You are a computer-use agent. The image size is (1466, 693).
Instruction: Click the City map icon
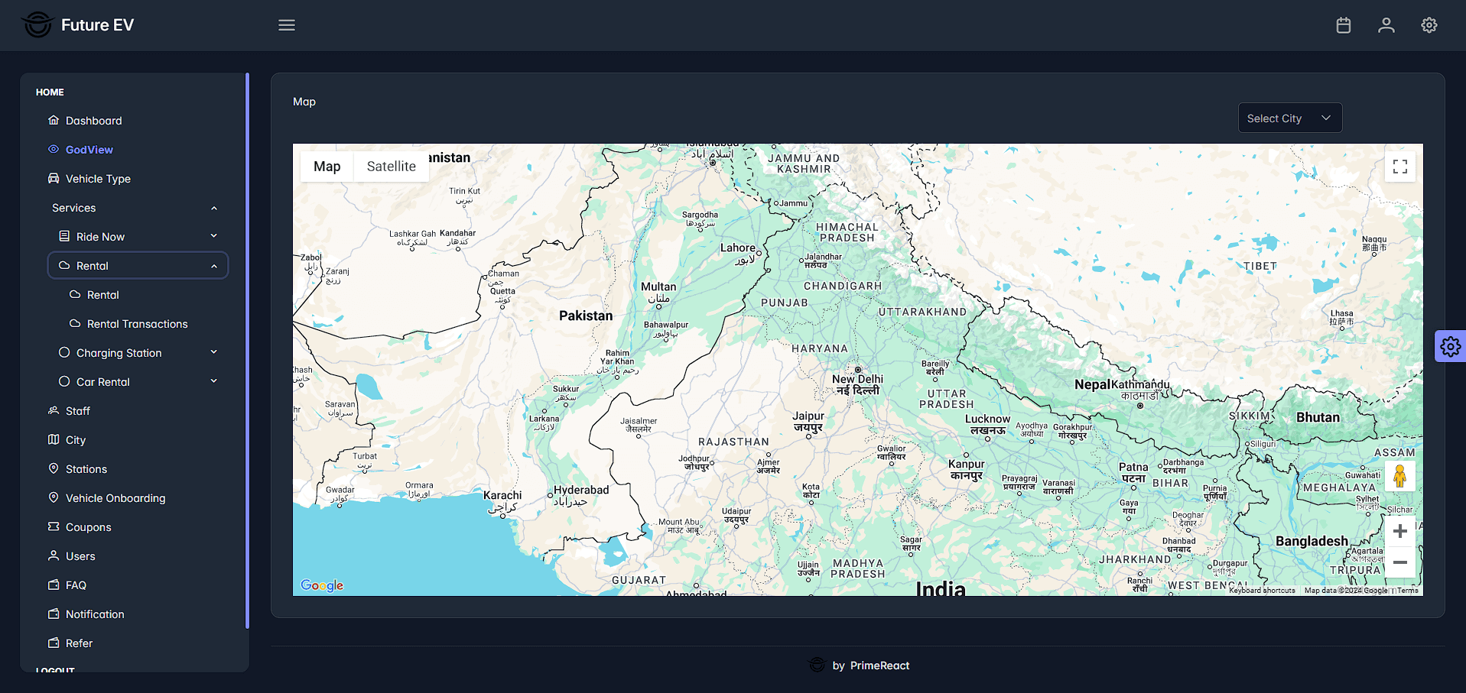[54, 439]
